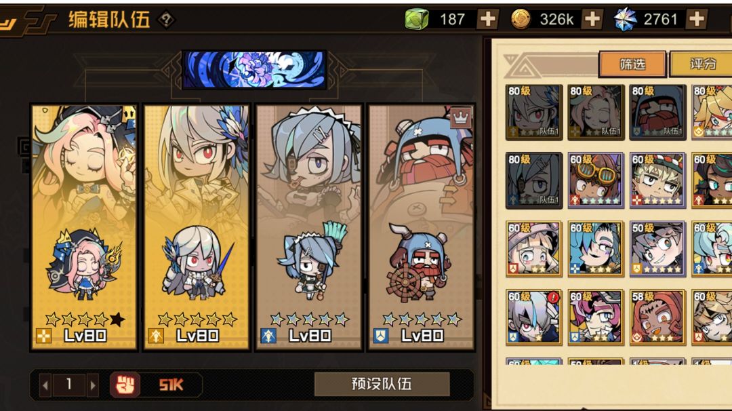Select previous team with left arrow

(x=45, y=385)
